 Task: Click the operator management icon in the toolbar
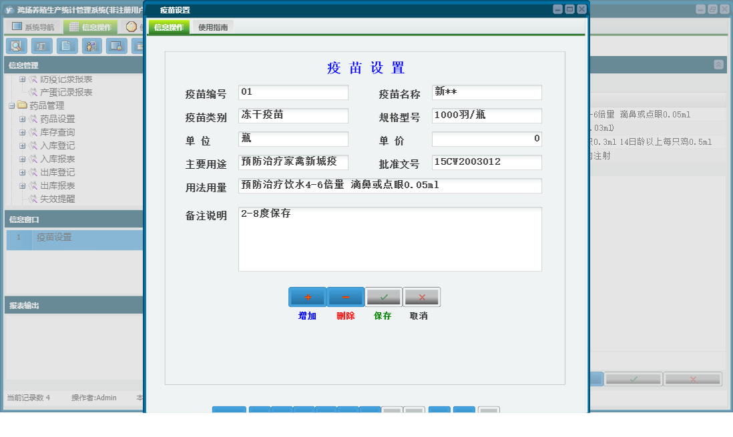pyautogui.click(x=91, y=45)
